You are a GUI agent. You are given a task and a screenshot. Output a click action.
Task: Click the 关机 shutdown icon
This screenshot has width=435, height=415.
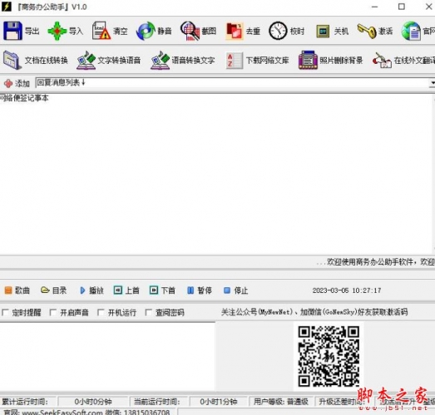point(323,32)
